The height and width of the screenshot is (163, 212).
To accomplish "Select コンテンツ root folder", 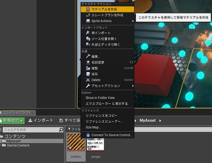I will point(15,136).
